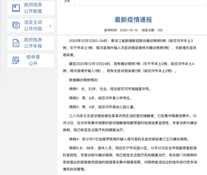Click the 病例2 line about 小学学生
Screen dimensions: 207x175
tap(100, 98)
